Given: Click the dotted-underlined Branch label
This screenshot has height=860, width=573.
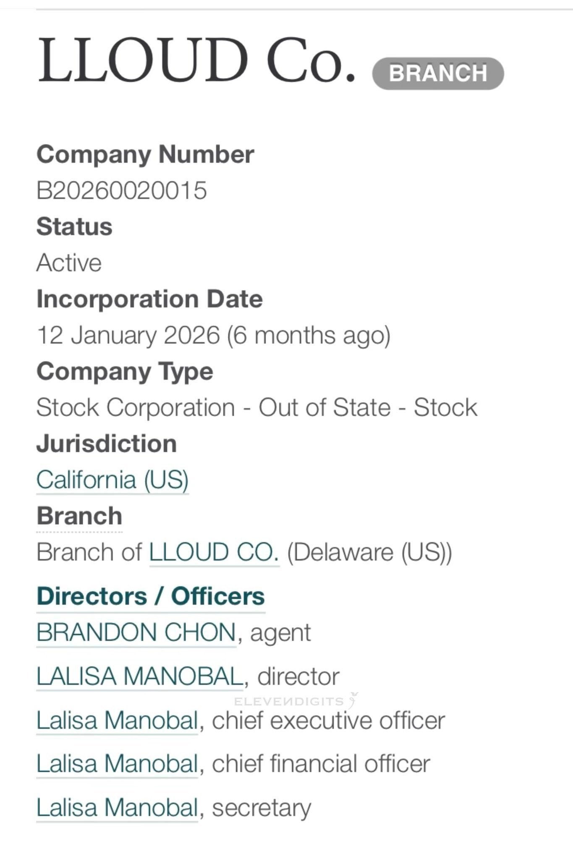Looking at the screenshot, I should tap(79, 516).
